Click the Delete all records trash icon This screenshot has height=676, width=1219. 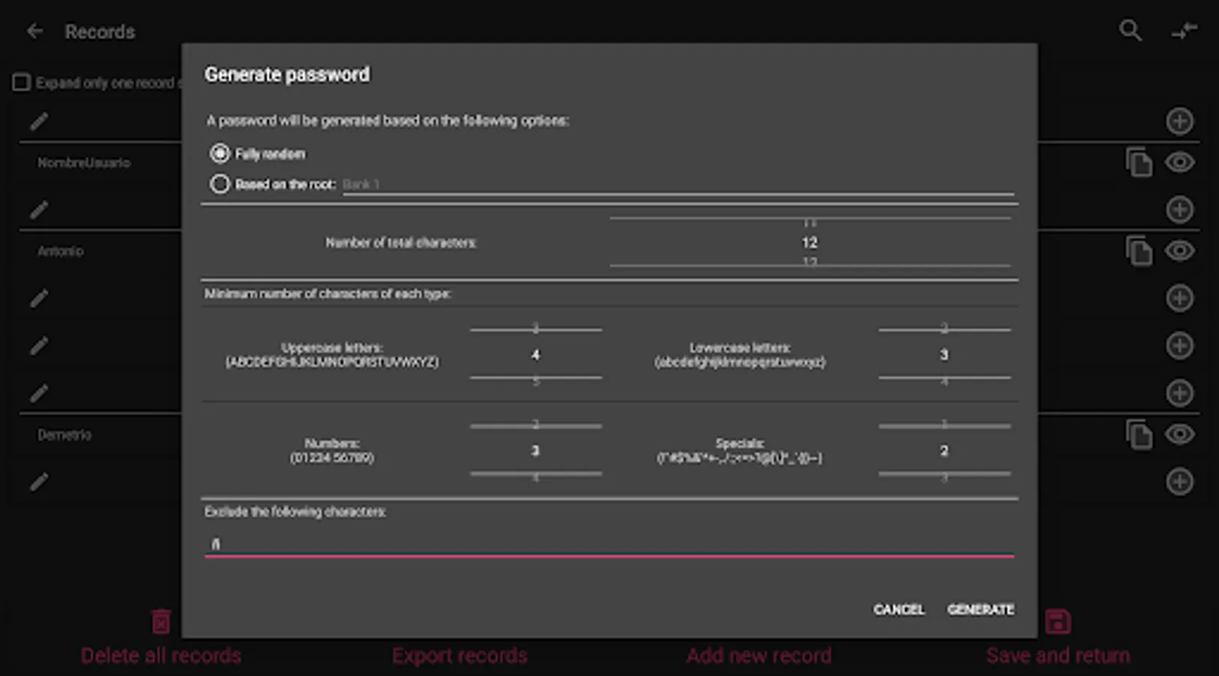pyautogui.click(x=161, y=622)
